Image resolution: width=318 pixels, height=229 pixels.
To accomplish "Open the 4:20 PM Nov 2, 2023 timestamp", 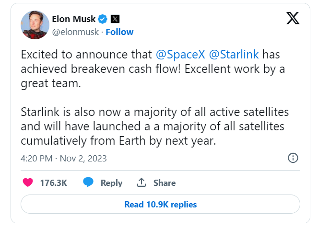I will tap(63, 159).
